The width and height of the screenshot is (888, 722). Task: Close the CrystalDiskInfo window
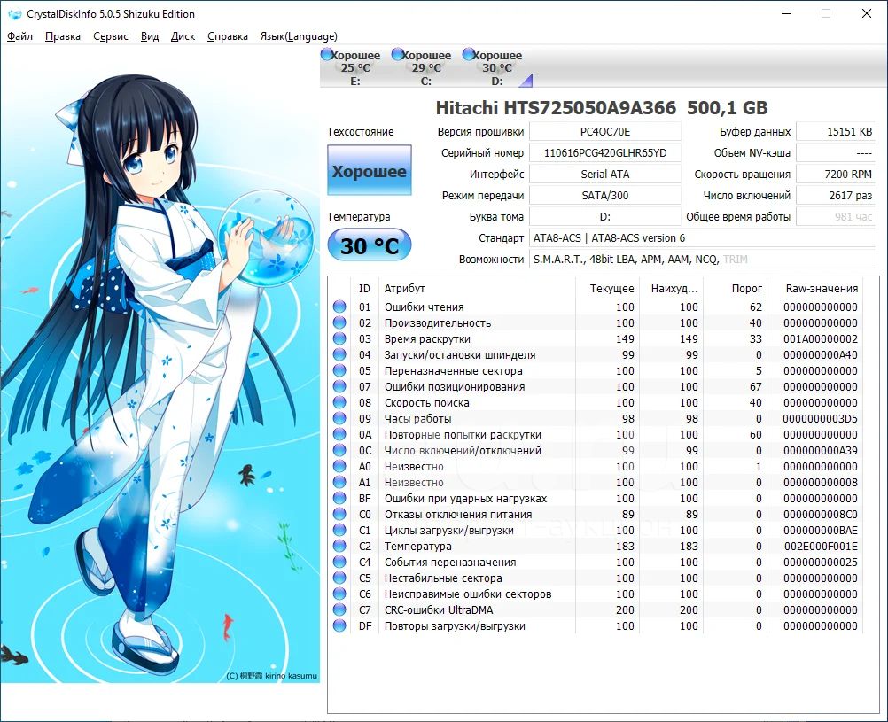coord(867,13)
